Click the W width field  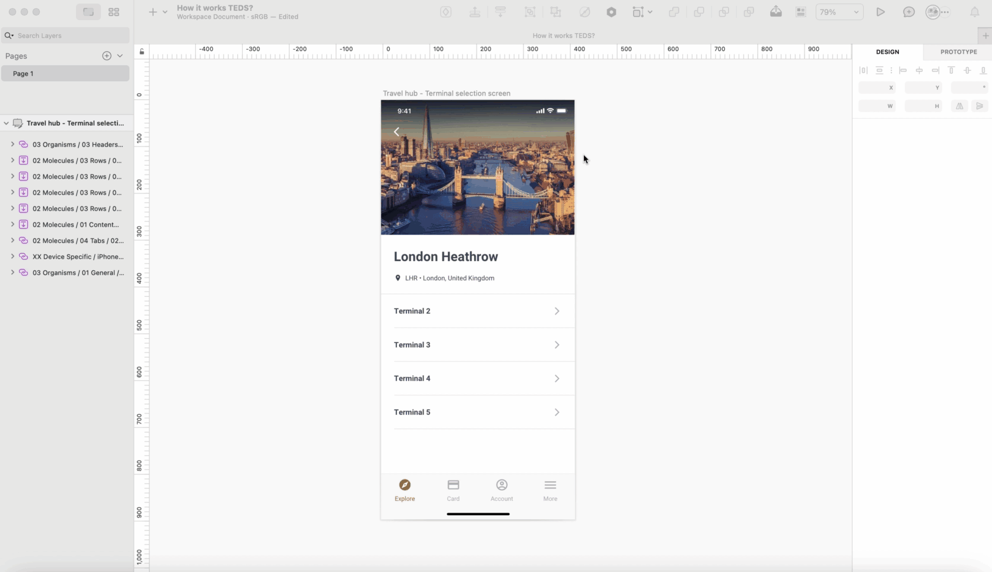[x=877, y=106]
